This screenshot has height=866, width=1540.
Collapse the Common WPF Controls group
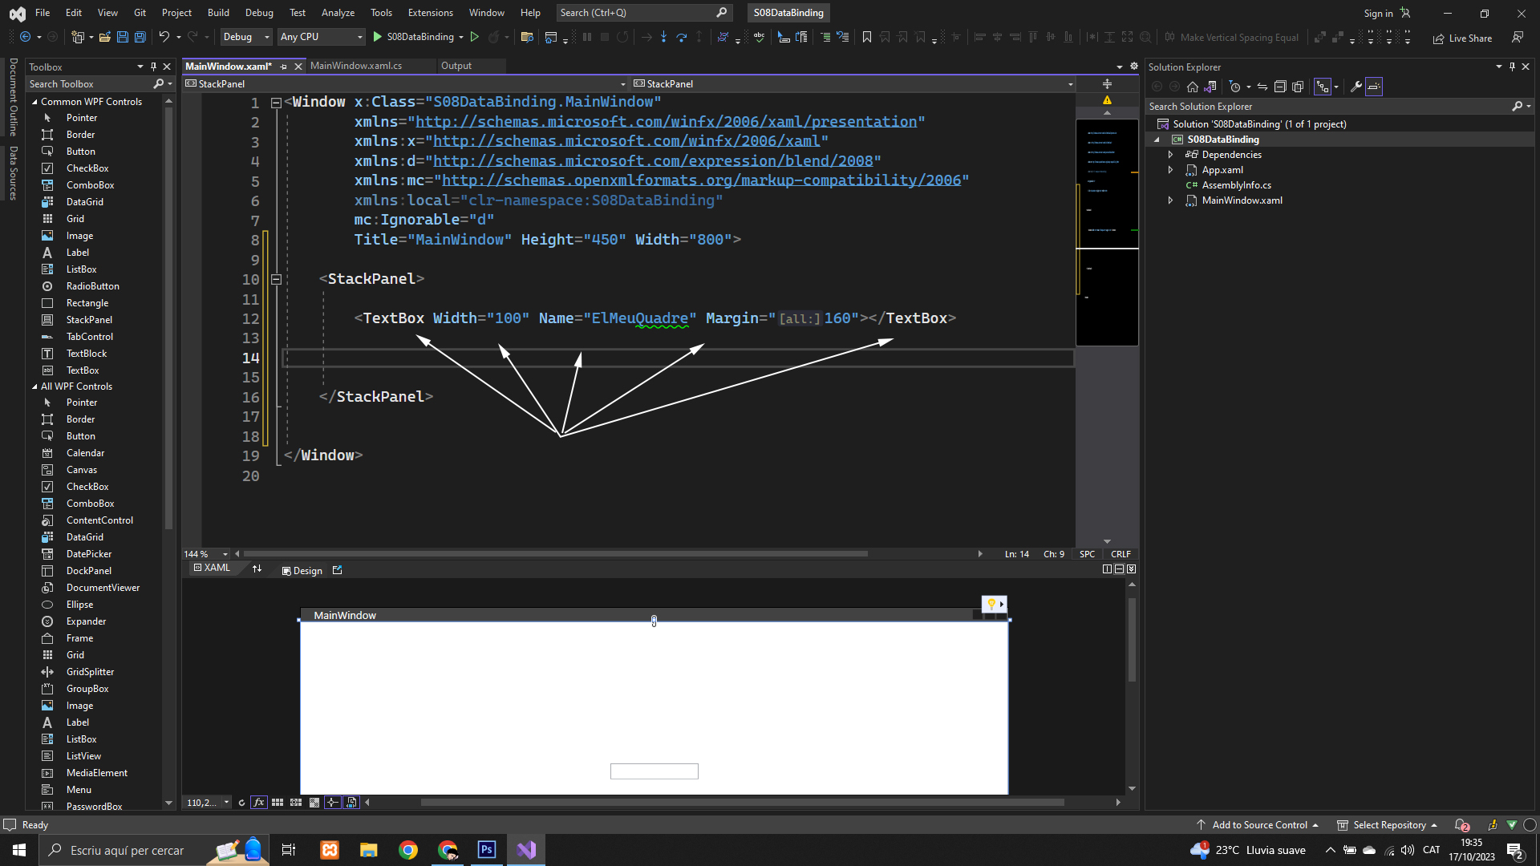coord(35,102)
